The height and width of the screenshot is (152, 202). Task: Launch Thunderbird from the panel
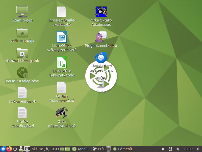tap(3, 149)
